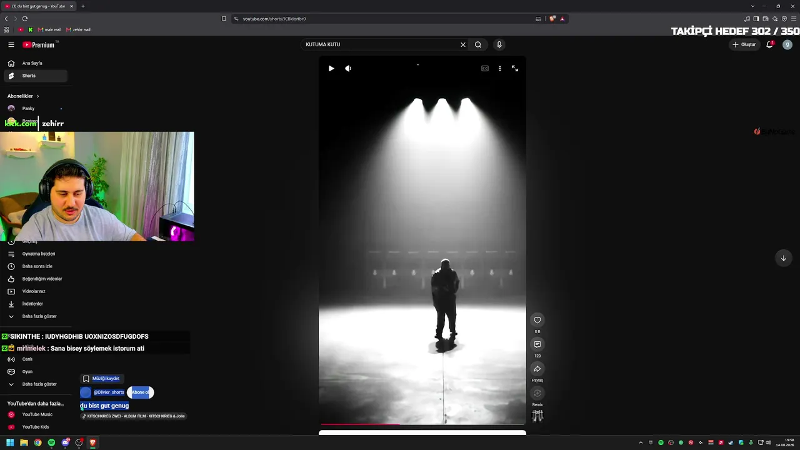Open the tab search dropdown arrow

click(x=752, y=6)
